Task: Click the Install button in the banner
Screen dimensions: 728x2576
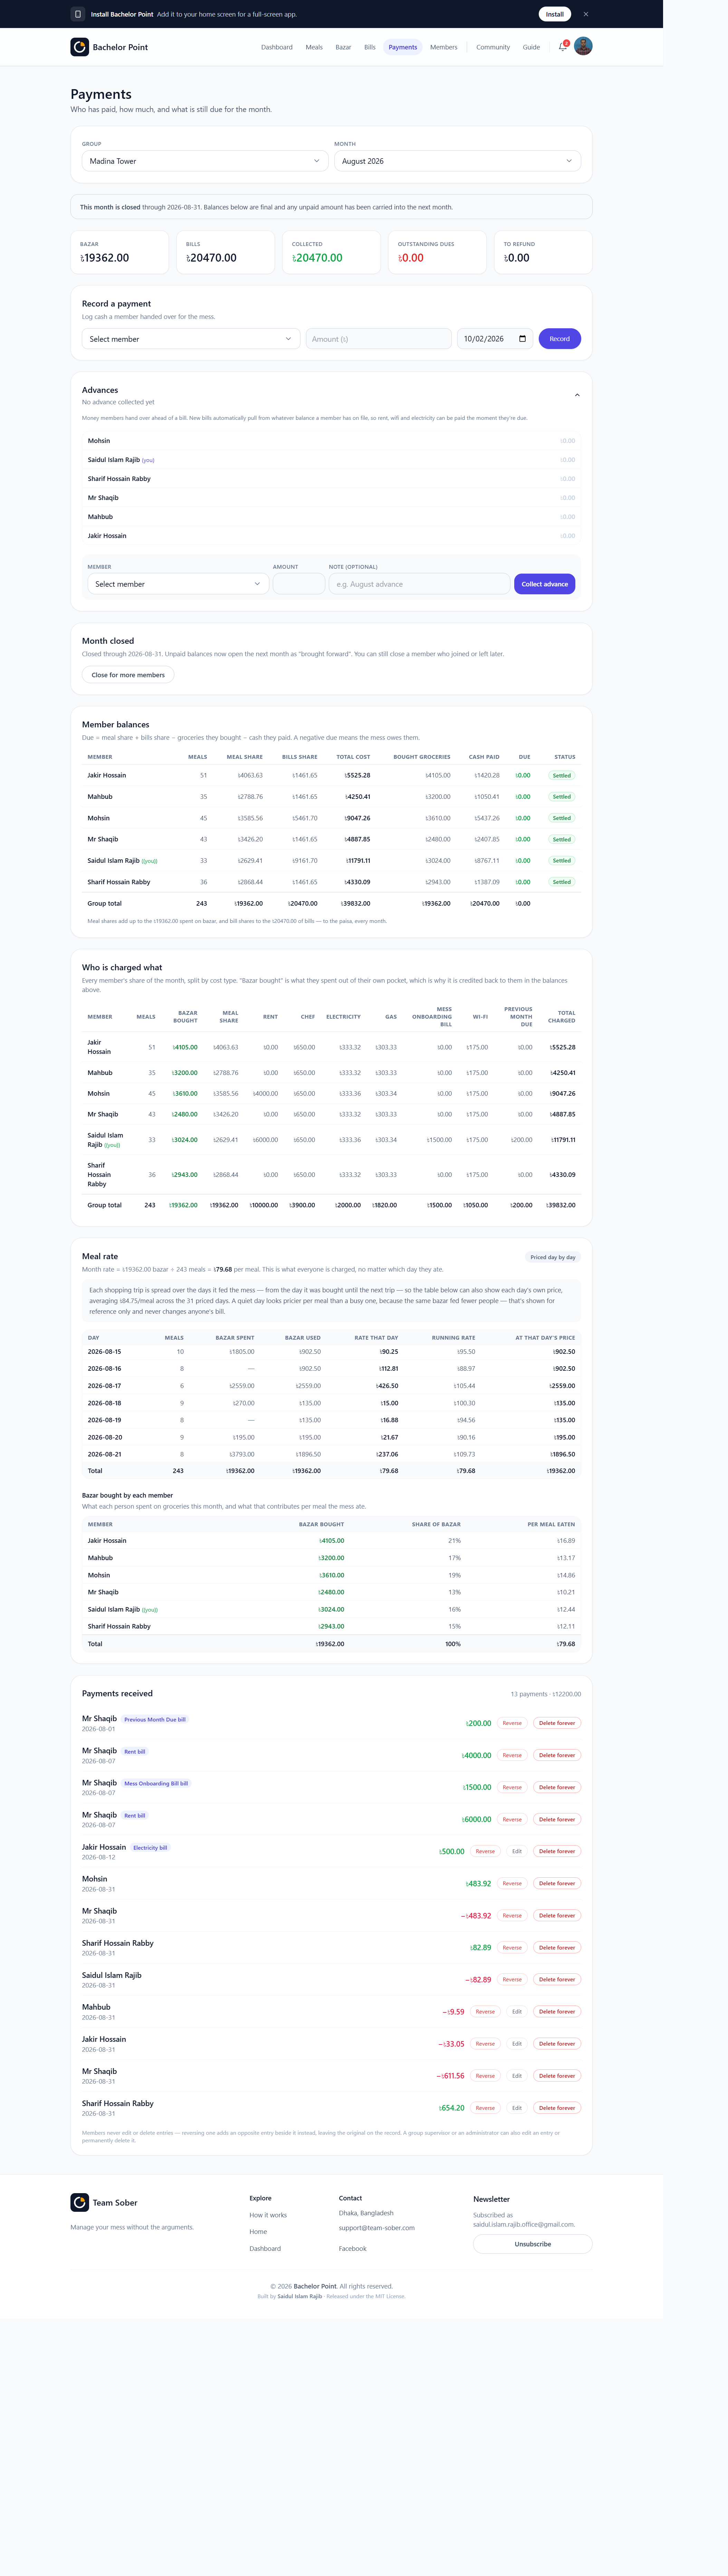Action: [555, 14]
